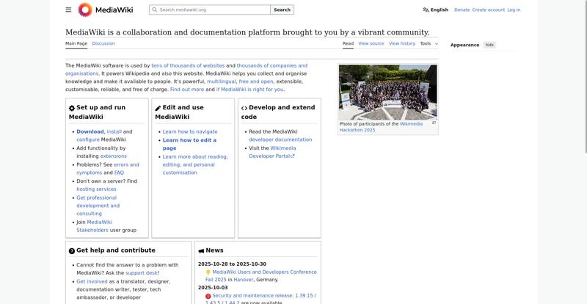Open the View history tab
The width and height of the screenshot is (587, 304).
pyautogui.click(x=402, y=43)
